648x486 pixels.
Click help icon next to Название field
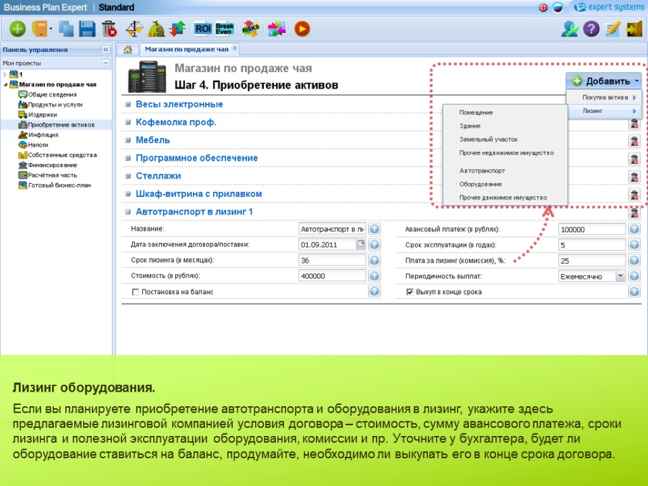[375, 228]
